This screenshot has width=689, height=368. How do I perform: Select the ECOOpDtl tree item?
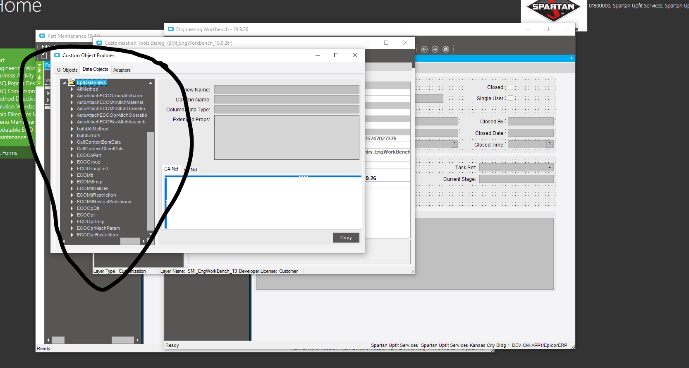88,208
